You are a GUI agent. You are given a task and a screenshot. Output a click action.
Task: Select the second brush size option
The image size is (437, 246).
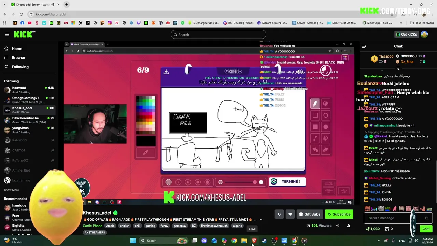pos(178,182)
